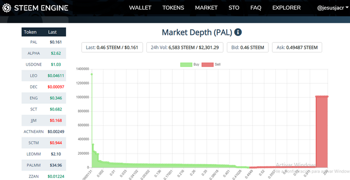Navigate to the STO section
The width and height of the screenshot is (350, 180).
[x=234, y=8]
